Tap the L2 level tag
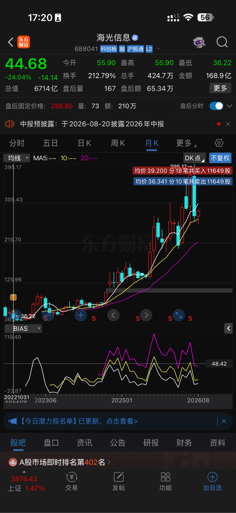236x513 pixels. pos(149,49)
